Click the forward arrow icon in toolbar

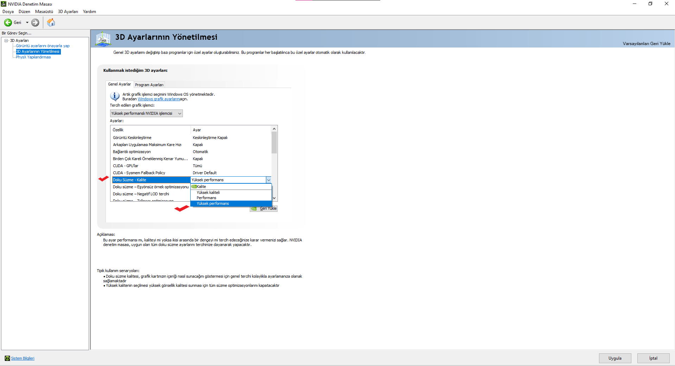(x=35, y=23)
